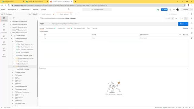Switch to the Headers tab

click(61, 28)
